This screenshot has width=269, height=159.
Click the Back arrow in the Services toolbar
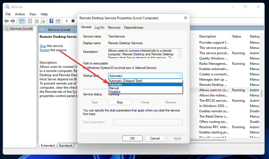coord(6,21)
